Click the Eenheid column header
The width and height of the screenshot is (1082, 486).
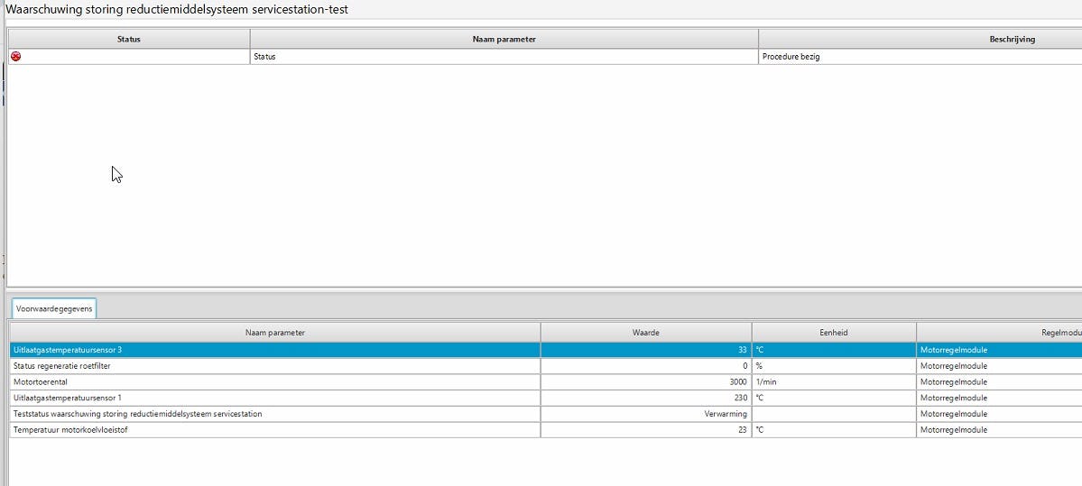click(x=833, y=333)
